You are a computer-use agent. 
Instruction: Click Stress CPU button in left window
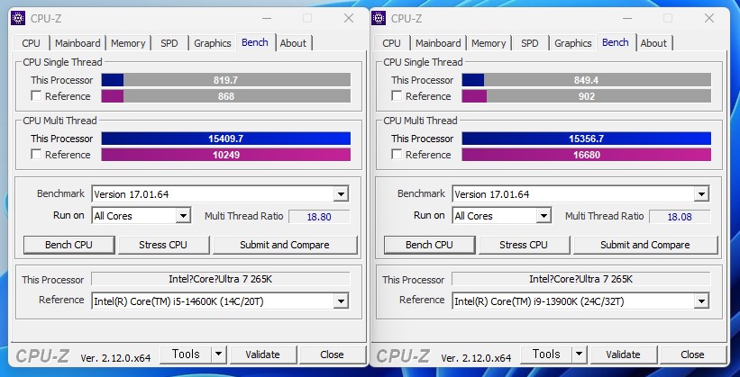click(163, 245)
